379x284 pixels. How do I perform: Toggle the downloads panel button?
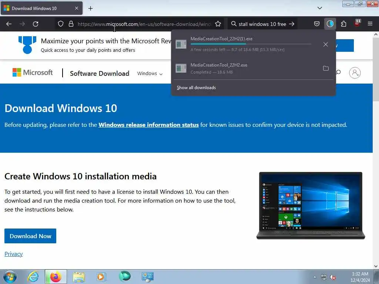click(330, 24)
